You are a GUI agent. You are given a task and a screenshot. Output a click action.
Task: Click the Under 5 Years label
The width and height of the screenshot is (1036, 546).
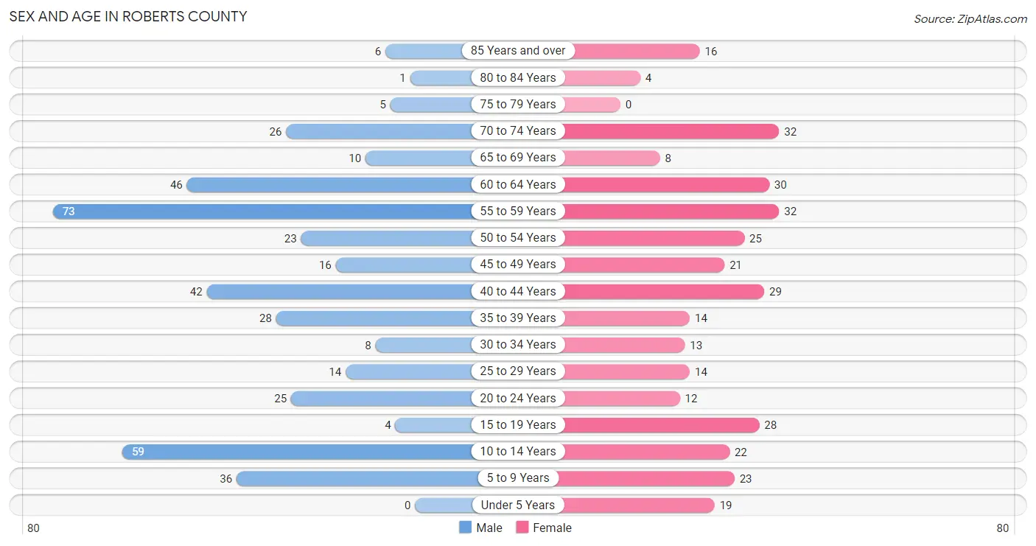click(518, 505)
